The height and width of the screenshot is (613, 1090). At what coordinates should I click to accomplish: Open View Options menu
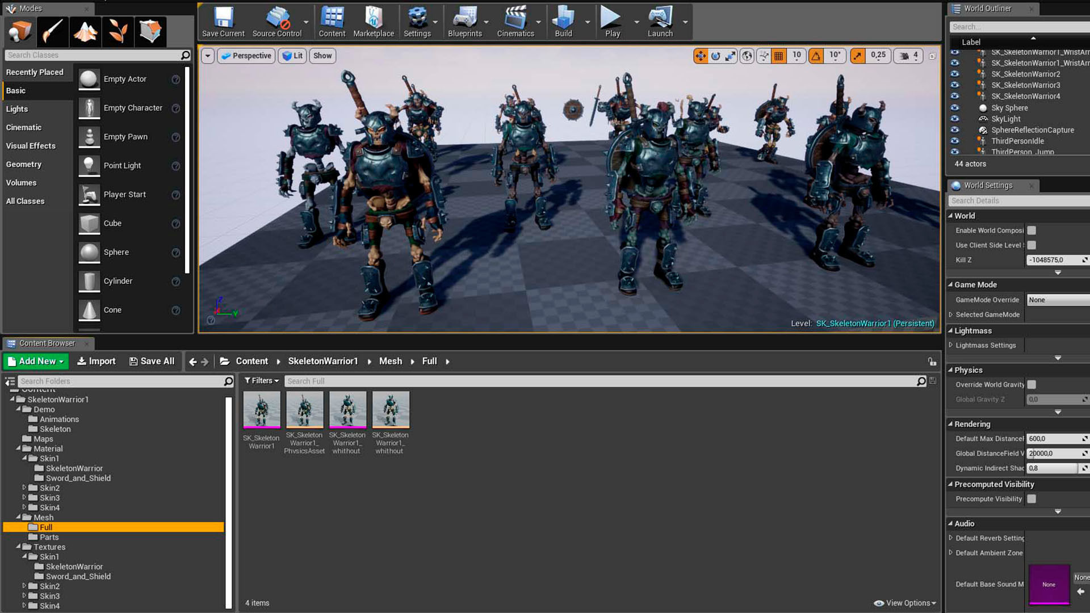(x=905, y=603)
